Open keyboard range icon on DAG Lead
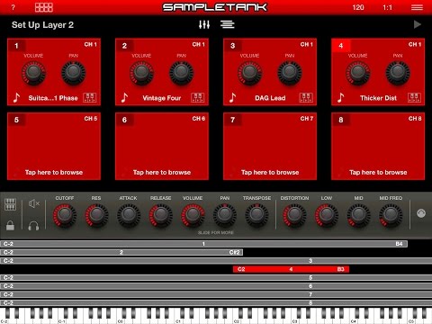Viewport: 432px width, 324px height. [306, 97]
